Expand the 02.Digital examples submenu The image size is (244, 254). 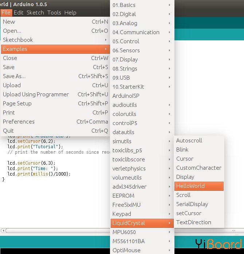click(142, 14)
